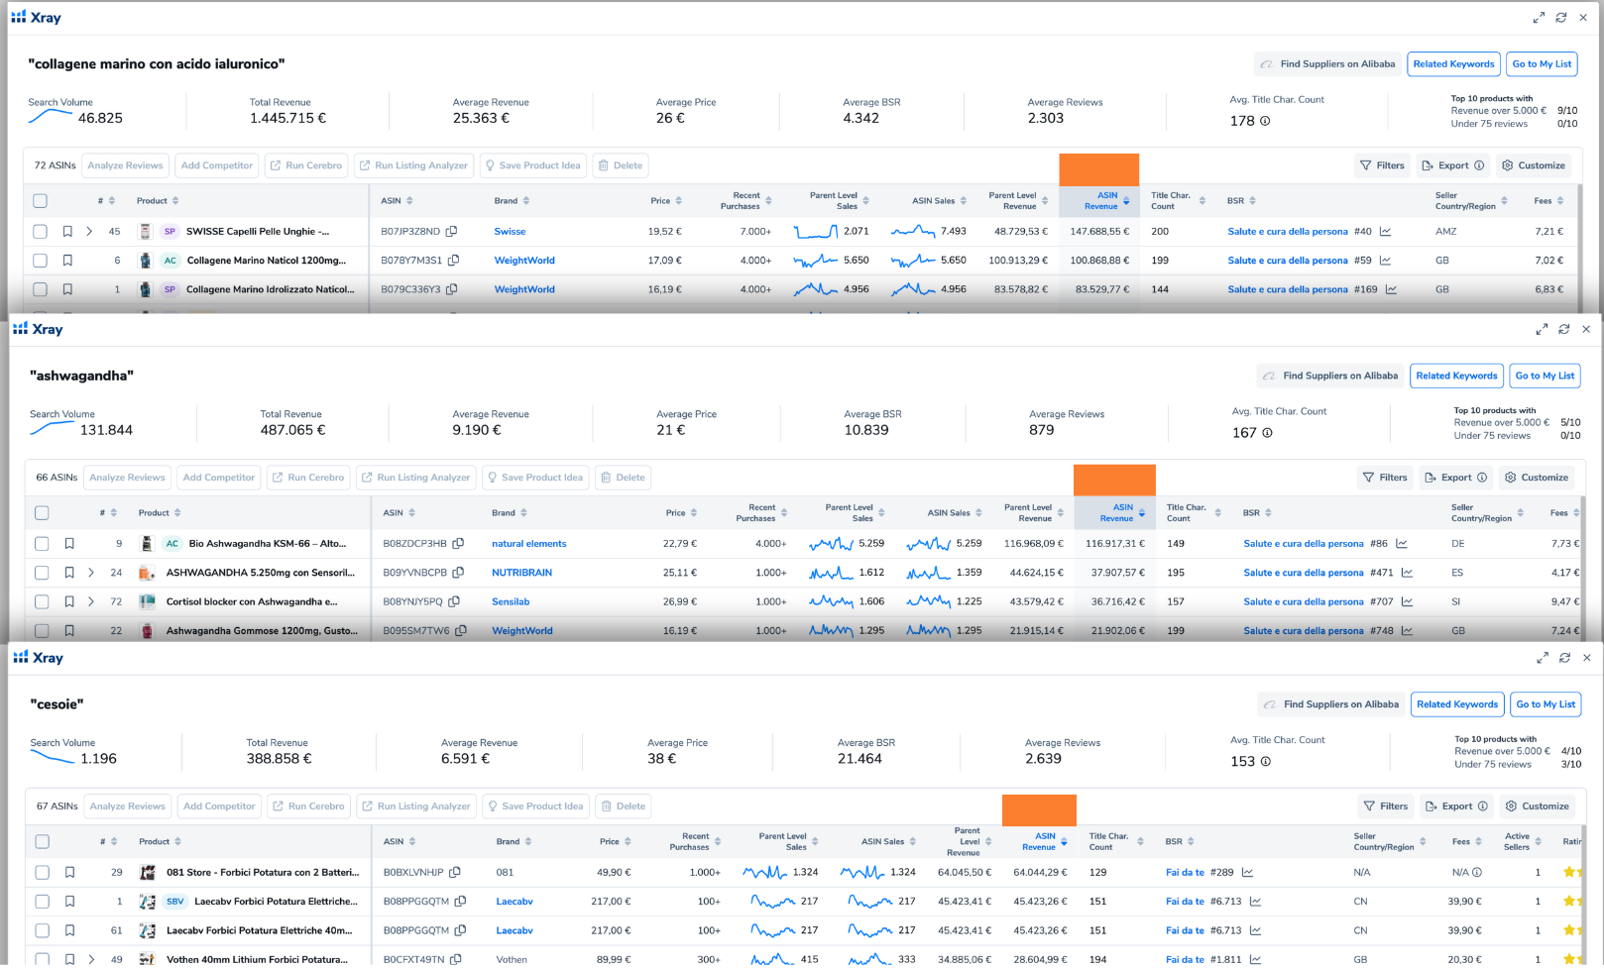Copy ASIN B07JP3Z8ND with the copy icon

(452, 232)
